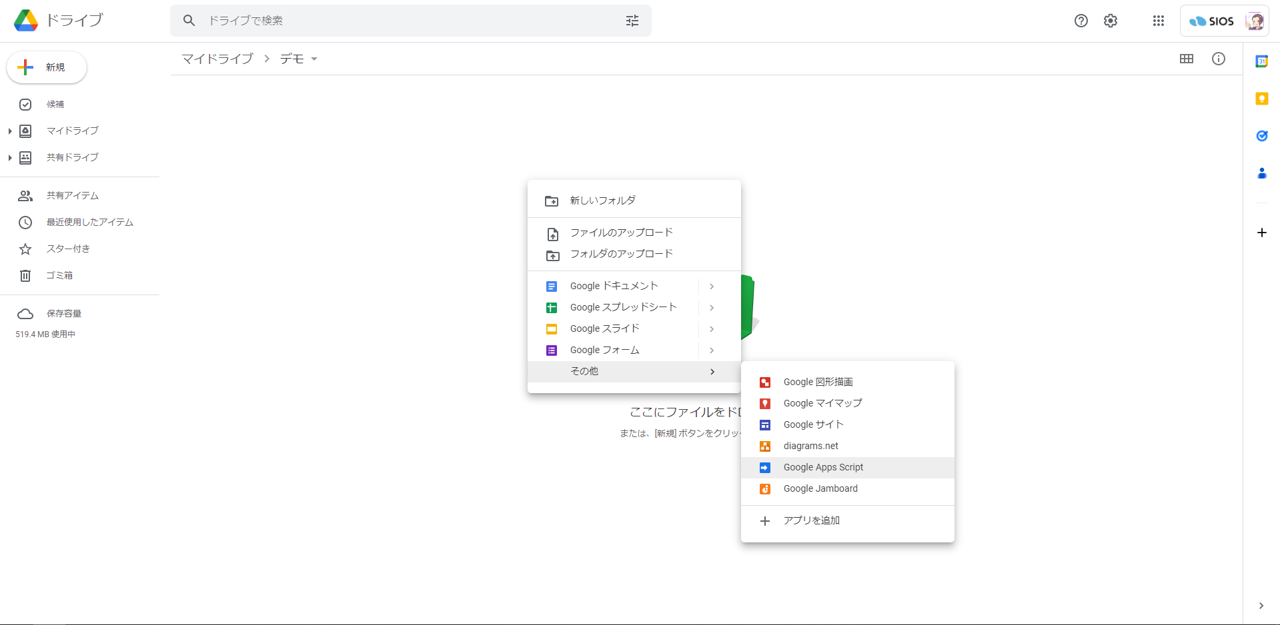1280x625 pixels.
Task: Click the plus add-ons icon in side panel
Action: point(1262,233)
